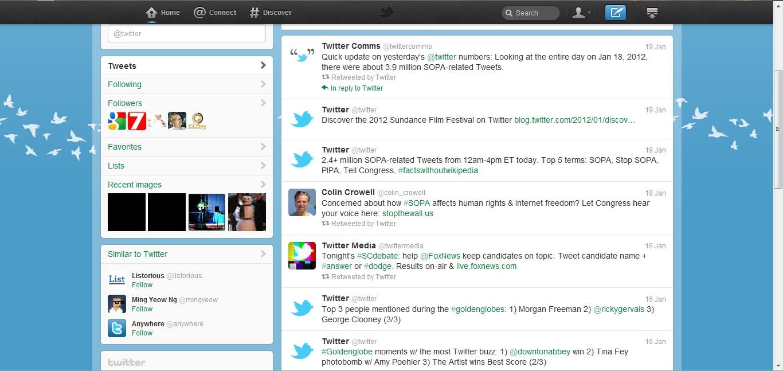Click the Ming Yeow Ng avatar

pyautogui.click(x=117, y=304)
